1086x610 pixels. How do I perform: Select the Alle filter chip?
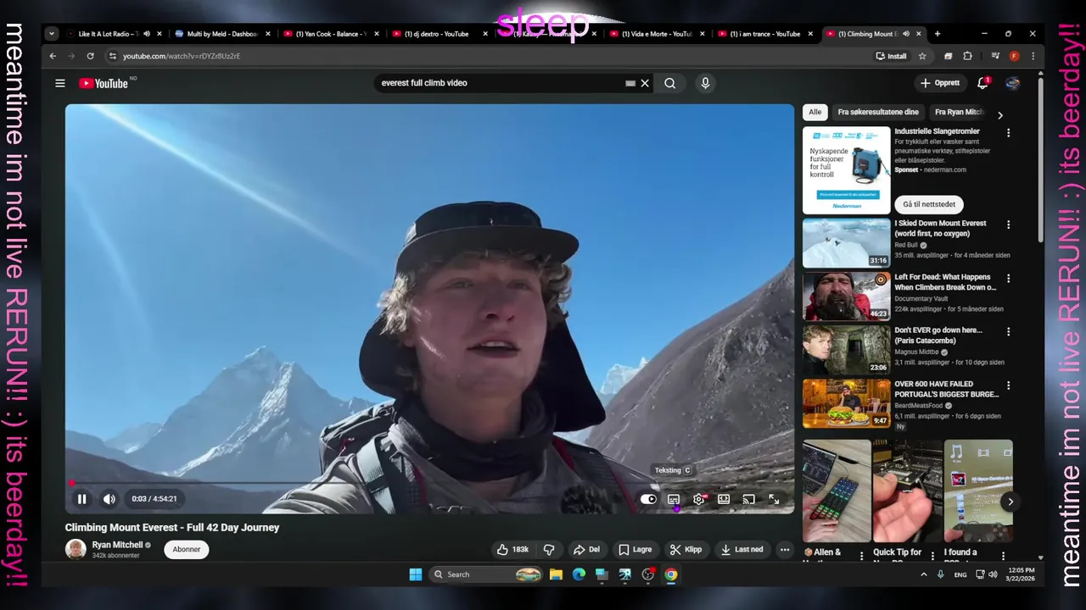pos(814,112)
